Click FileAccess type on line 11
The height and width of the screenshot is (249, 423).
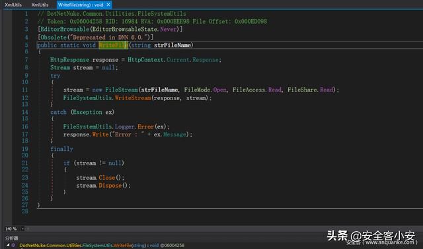tap(249, 90)
